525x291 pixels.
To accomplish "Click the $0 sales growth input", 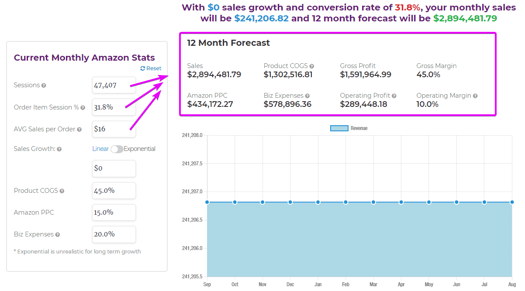I will pyautogui.click(x=114, y=168).
